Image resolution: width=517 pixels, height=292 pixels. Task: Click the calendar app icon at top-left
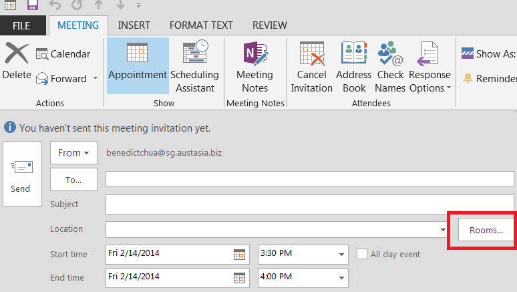[10, 5]
